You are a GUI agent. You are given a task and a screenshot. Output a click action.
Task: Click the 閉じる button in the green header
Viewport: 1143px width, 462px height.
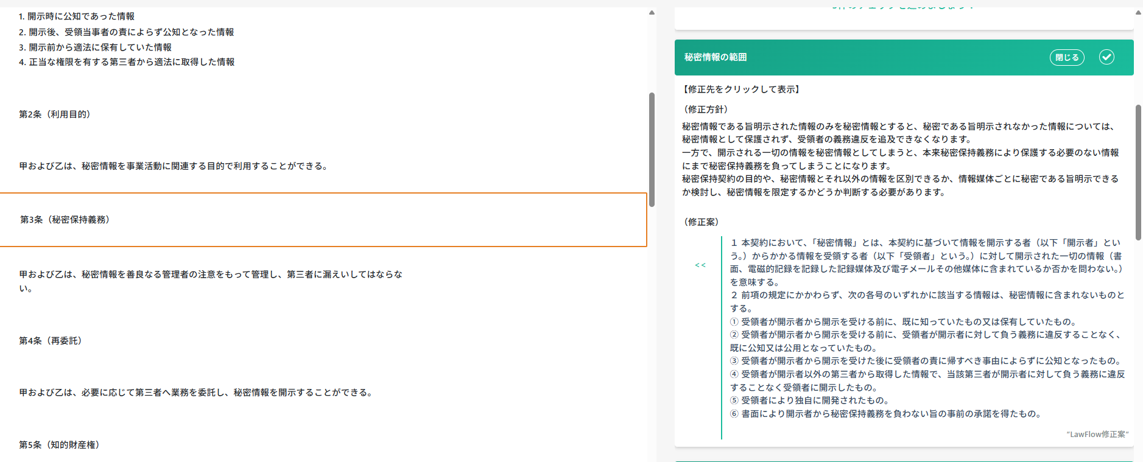point(1067,57)
